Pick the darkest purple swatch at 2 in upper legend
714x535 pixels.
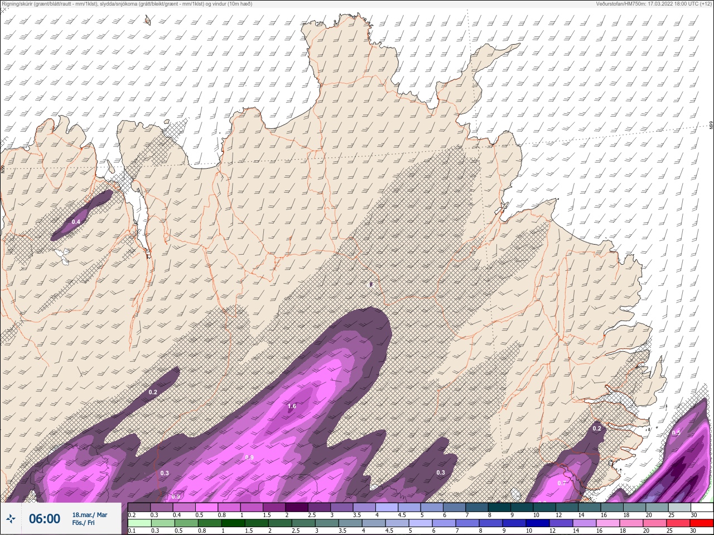pyautogui.click(x=297, y=508)
